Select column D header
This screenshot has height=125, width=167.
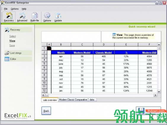(104, 45)
